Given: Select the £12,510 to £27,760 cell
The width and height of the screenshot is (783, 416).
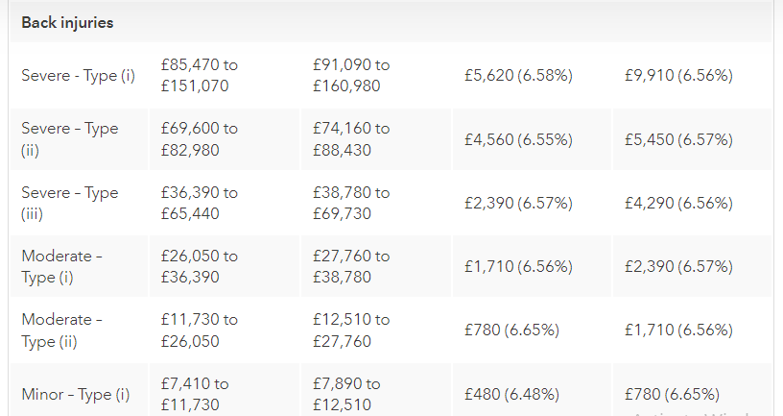Looking at the screenshot, I should 351,330.
